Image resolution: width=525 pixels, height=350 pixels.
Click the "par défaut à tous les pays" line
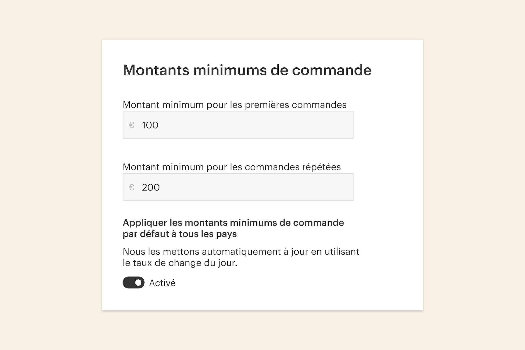pos(179,234)
